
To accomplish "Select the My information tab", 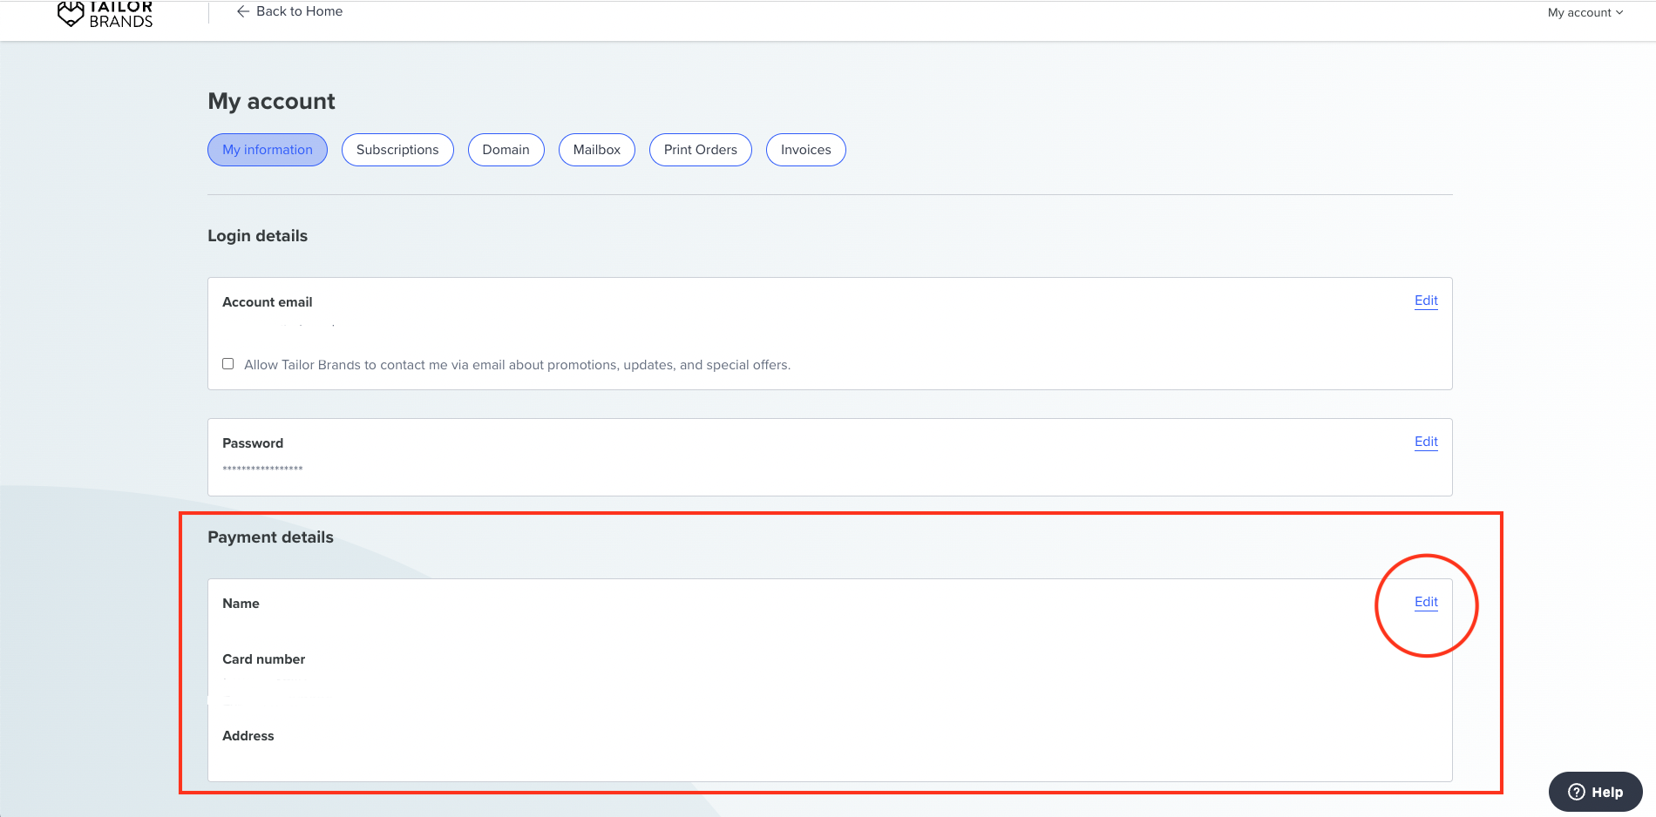I will click(268, 150).
